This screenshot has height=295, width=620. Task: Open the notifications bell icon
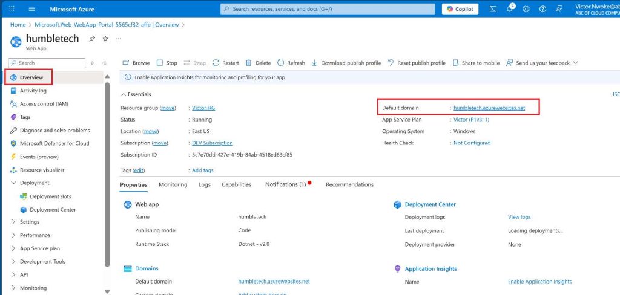pos(510,9)
